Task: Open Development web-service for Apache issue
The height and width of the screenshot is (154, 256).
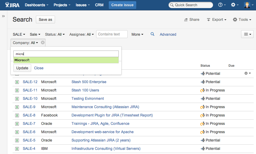Action: tap(102, 132)
